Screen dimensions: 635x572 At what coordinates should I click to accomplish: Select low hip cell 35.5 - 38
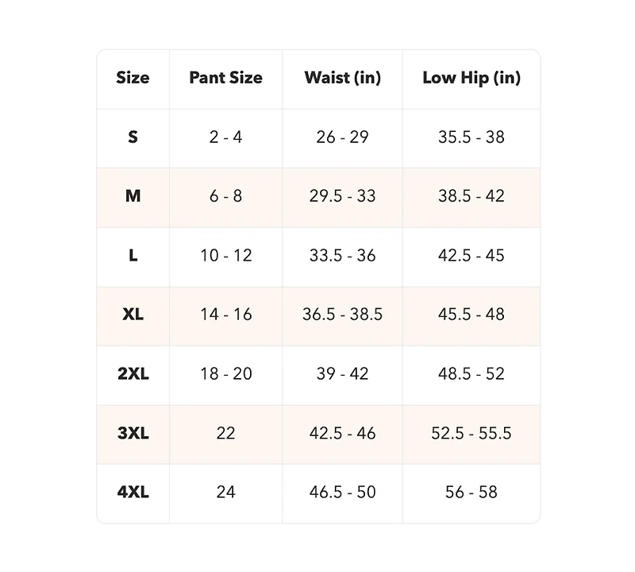pyautogui.click(x=471, y=137)
